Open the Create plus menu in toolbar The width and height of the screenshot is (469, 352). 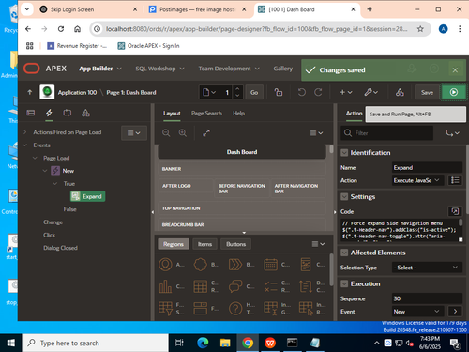pyautogui.click(x=346, y=92)
